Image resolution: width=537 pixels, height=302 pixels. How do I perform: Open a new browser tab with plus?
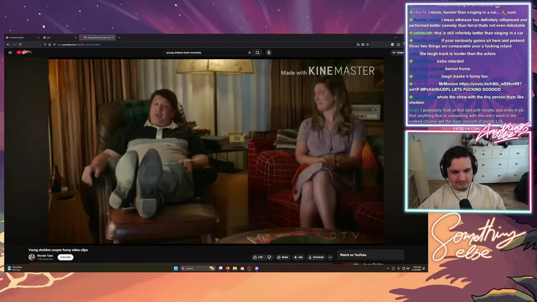point(119,37)
